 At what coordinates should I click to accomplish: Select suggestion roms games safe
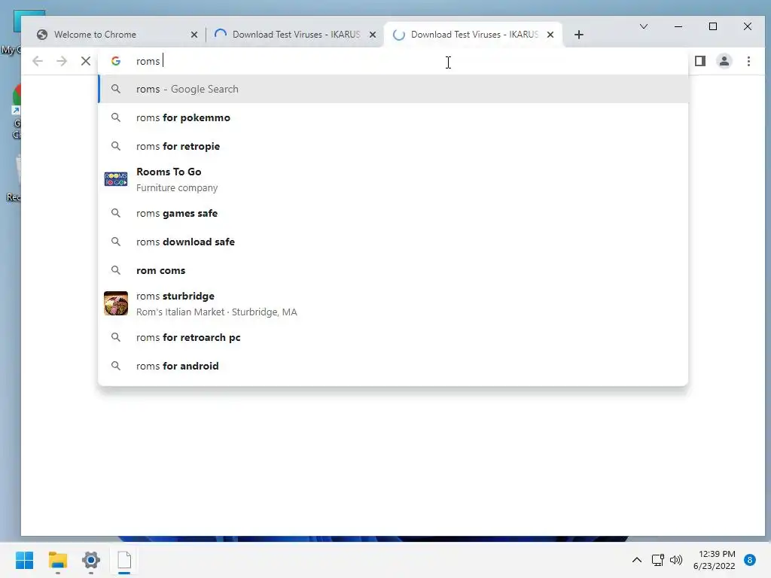point(393,213)
